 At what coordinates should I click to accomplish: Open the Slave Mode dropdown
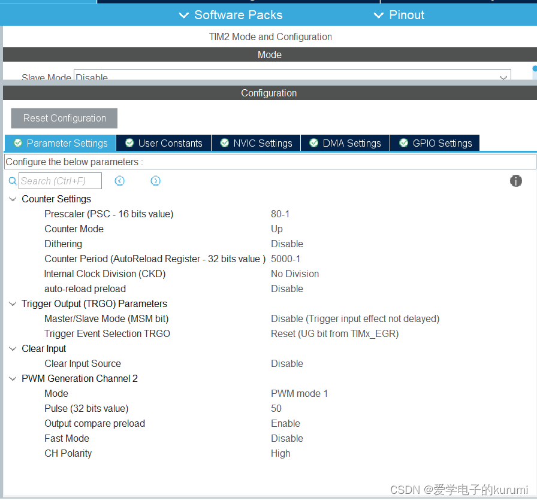pos(503,77)
